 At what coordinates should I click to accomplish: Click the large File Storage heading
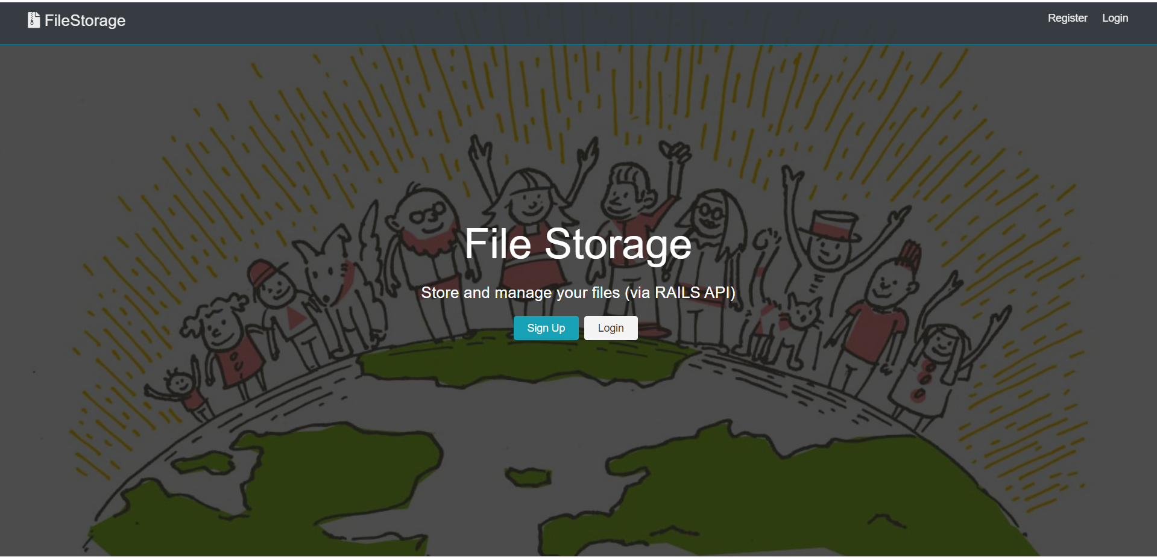click(x=578, y=244)
